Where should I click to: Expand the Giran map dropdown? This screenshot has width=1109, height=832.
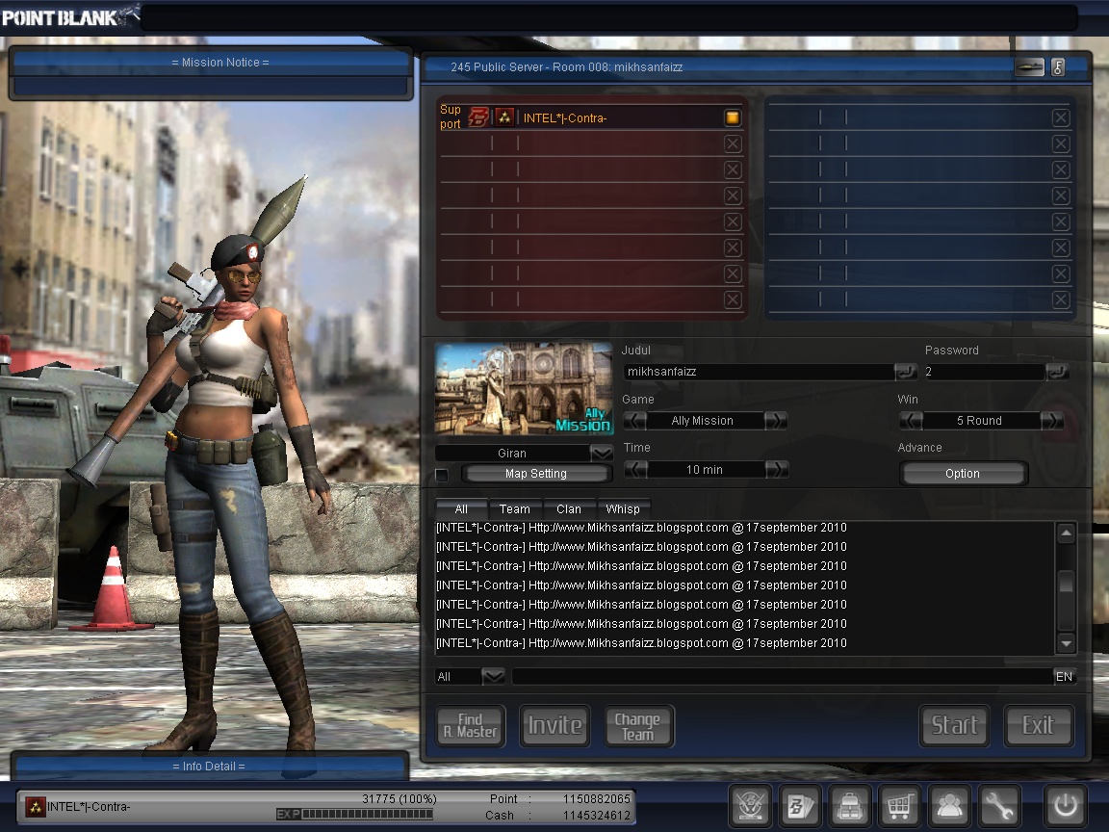[x=601, y=453]
